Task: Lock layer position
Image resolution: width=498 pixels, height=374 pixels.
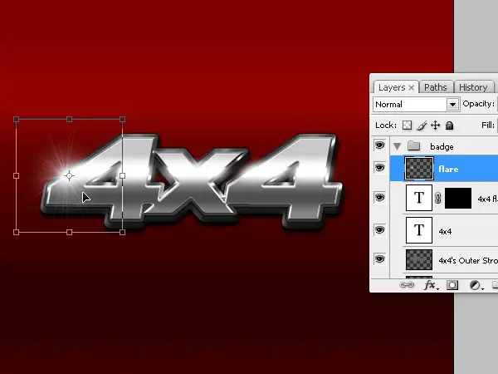Action: [x=435, y=125]
